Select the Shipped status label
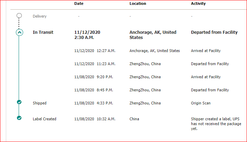This screenshot has width=247, height=142. 39,103
